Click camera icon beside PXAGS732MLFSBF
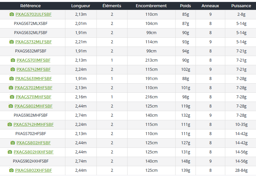 [x=12, y=42]
